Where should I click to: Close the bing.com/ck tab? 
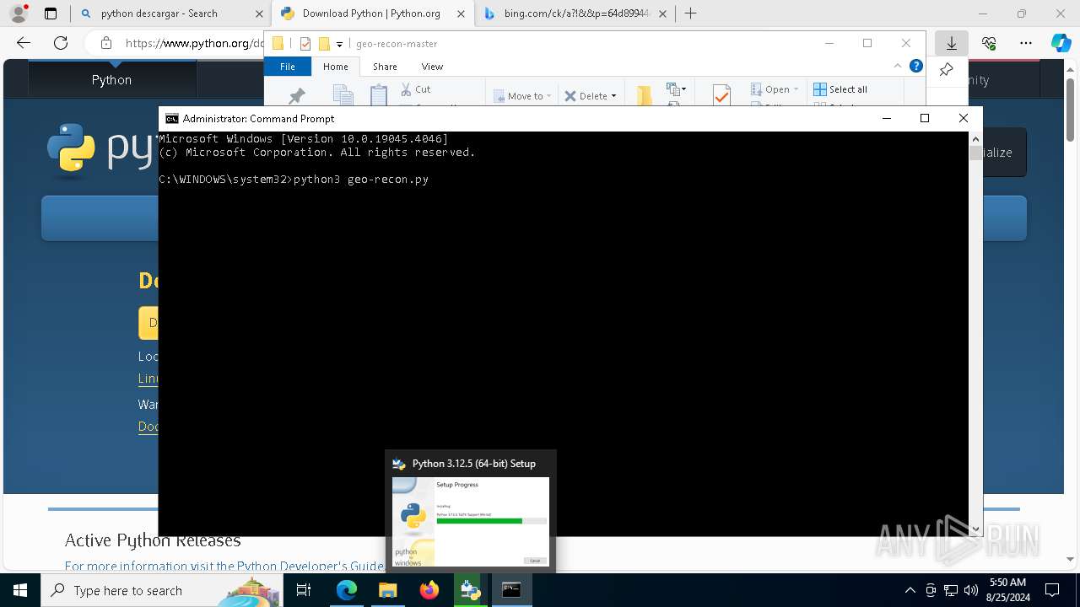pyautogui.click(x=662, y=13)
